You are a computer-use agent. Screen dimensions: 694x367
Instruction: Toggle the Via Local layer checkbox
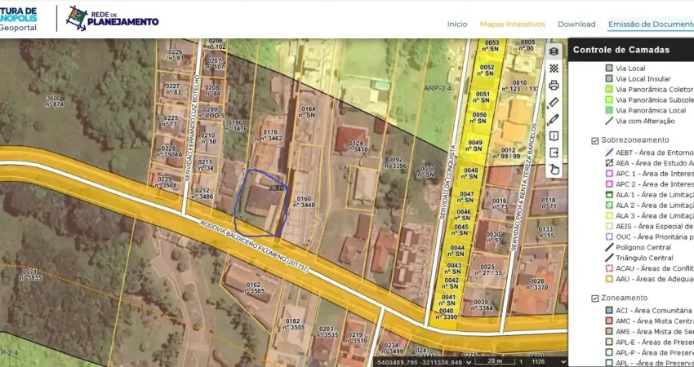[x=609, y=69]
